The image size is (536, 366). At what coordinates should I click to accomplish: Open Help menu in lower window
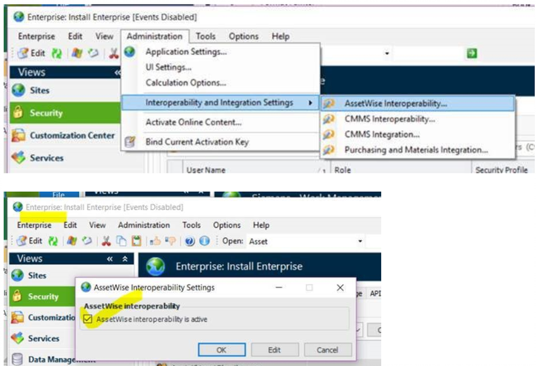pyautogui.click(x=261, y=225)
